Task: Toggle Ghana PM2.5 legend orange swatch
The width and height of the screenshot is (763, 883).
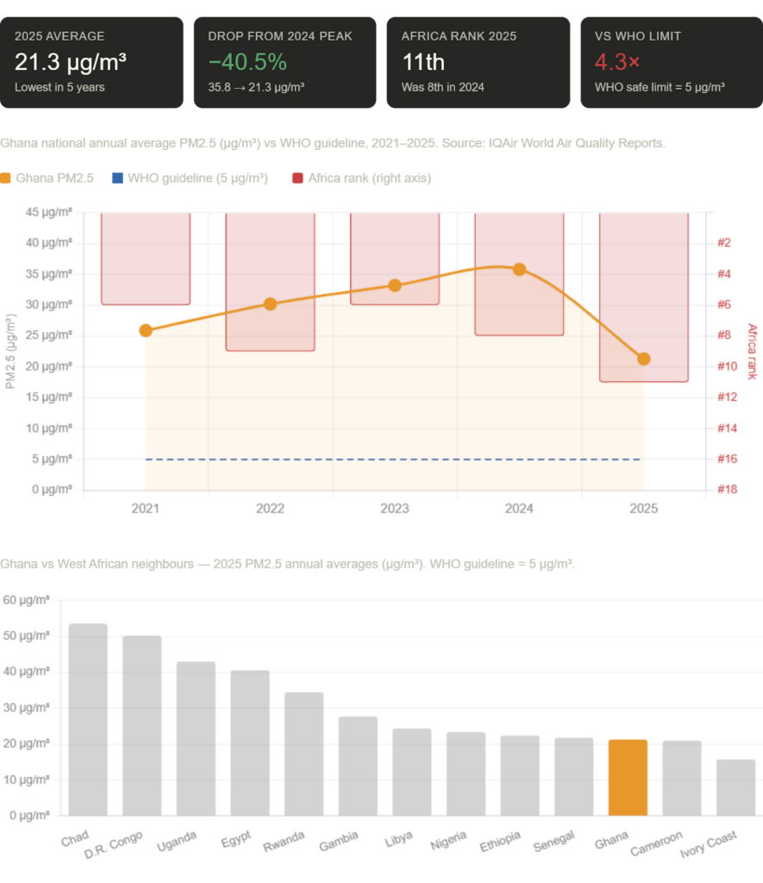Action: [6, 178]
